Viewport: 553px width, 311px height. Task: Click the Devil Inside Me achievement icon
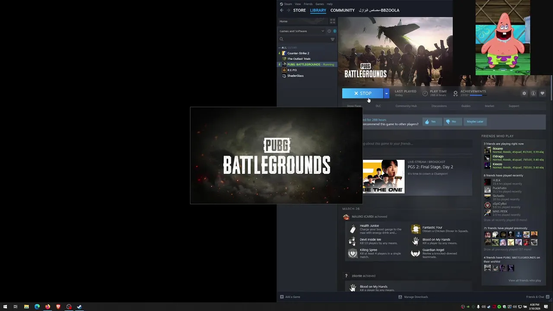tap(353, 241)
